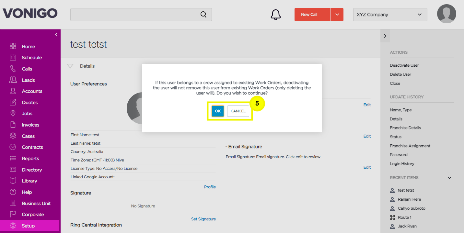
Task: Open the New Call dropdown arrow
Action: coord(337,15)
